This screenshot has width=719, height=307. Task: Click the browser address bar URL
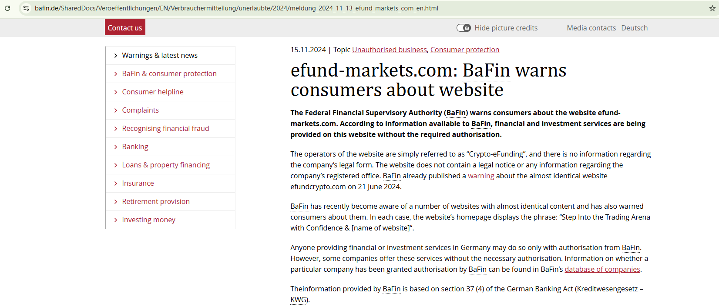point(236,8)
